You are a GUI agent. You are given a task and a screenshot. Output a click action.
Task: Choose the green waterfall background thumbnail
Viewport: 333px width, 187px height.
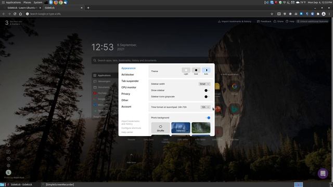(x=201, y=128)
